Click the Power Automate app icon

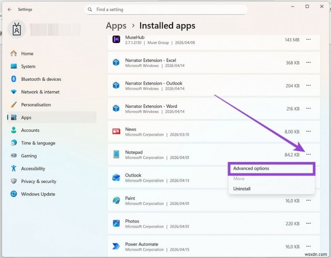tap(116, 246)
